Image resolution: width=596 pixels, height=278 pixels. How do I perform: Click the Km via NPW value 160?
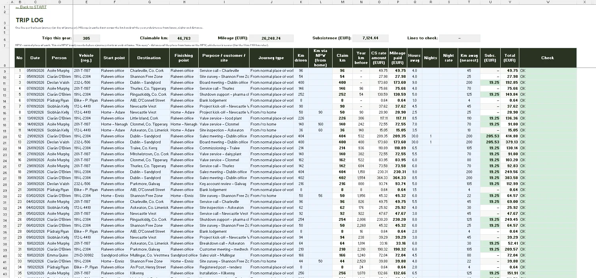coord(320,124)
